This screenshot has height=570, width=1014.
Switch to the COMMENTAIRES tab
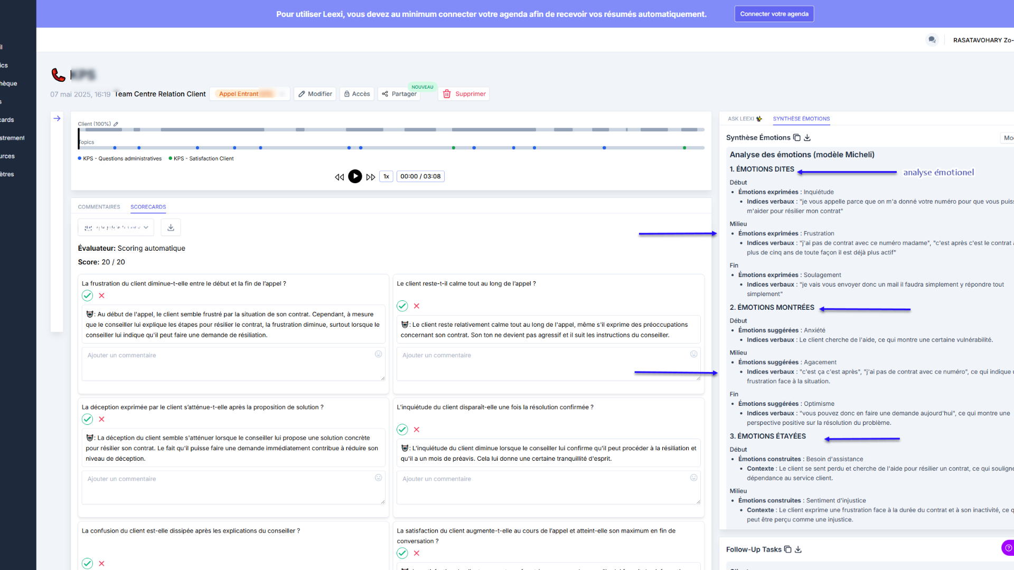[x=99, y=207]
